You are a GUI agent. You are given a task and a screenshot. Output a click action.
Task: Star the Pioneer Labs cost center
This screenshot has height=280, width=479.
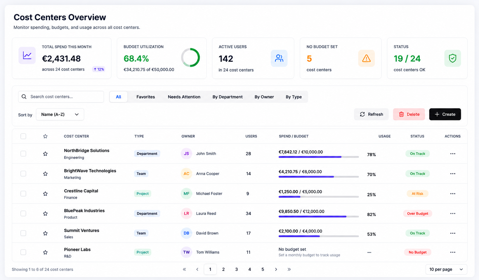click(45, 252)
